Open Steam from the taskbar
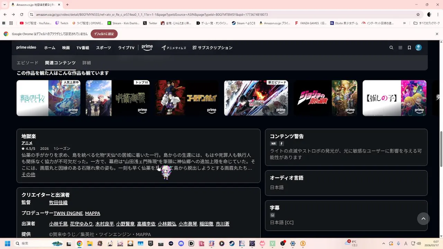This screenshot has height=249, width=443. tap(232, 243)
